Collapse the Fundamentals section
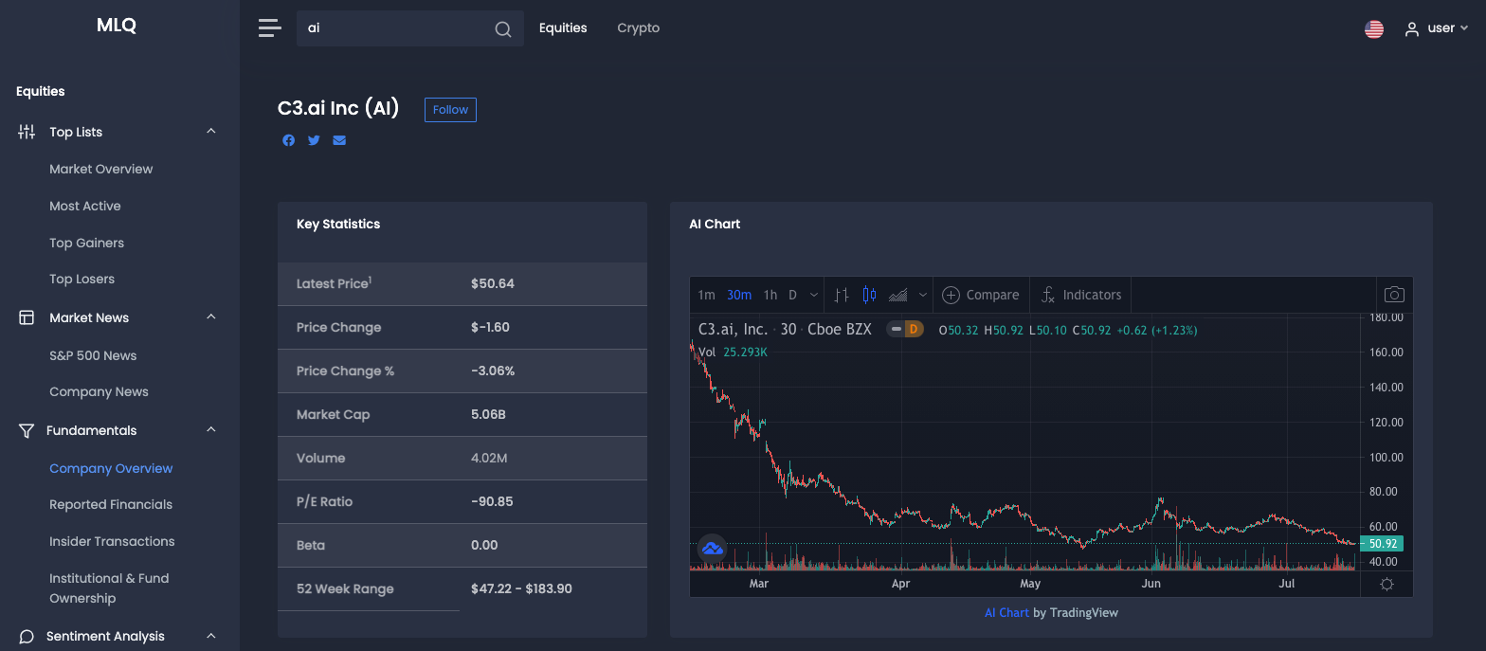 (x=211, y=430)
